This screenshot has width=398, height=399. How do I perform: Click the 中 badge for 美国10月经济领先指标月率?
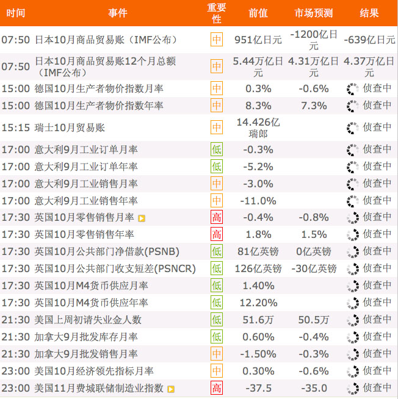click(217, 371)
